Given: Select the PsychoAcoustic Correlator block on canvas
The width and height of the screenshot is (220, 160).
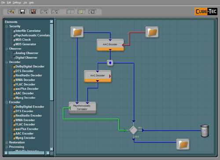Looking at the screenshot, I should [82, 108].
